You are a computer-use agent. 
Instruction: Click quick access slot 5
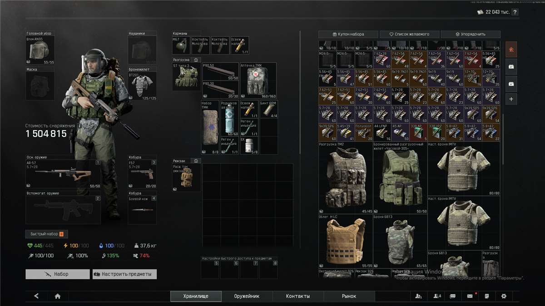pyautogui.click(x=210, y=270)
